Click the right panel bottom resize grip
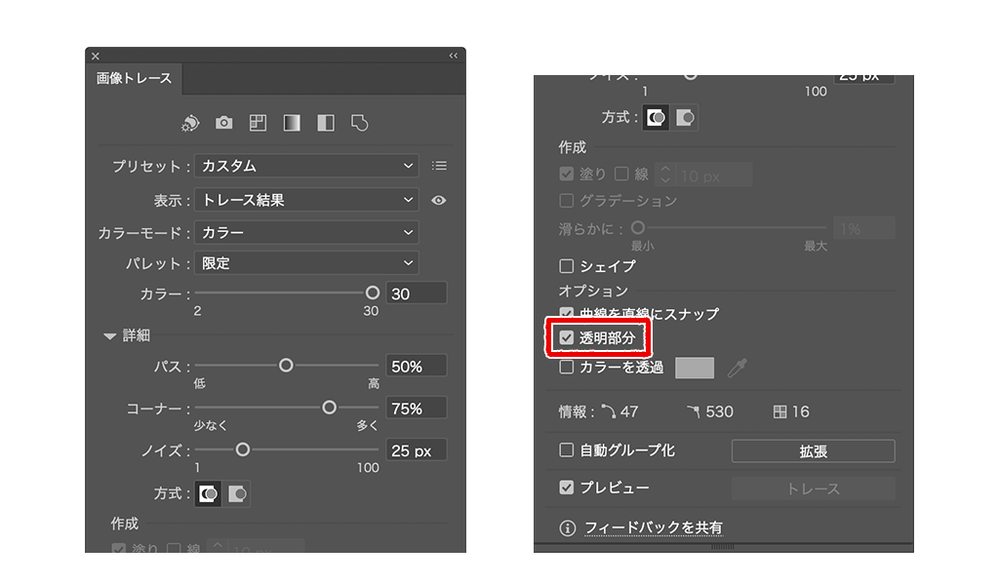The width and height of the screenshot is (999, 585). [723, 547]
